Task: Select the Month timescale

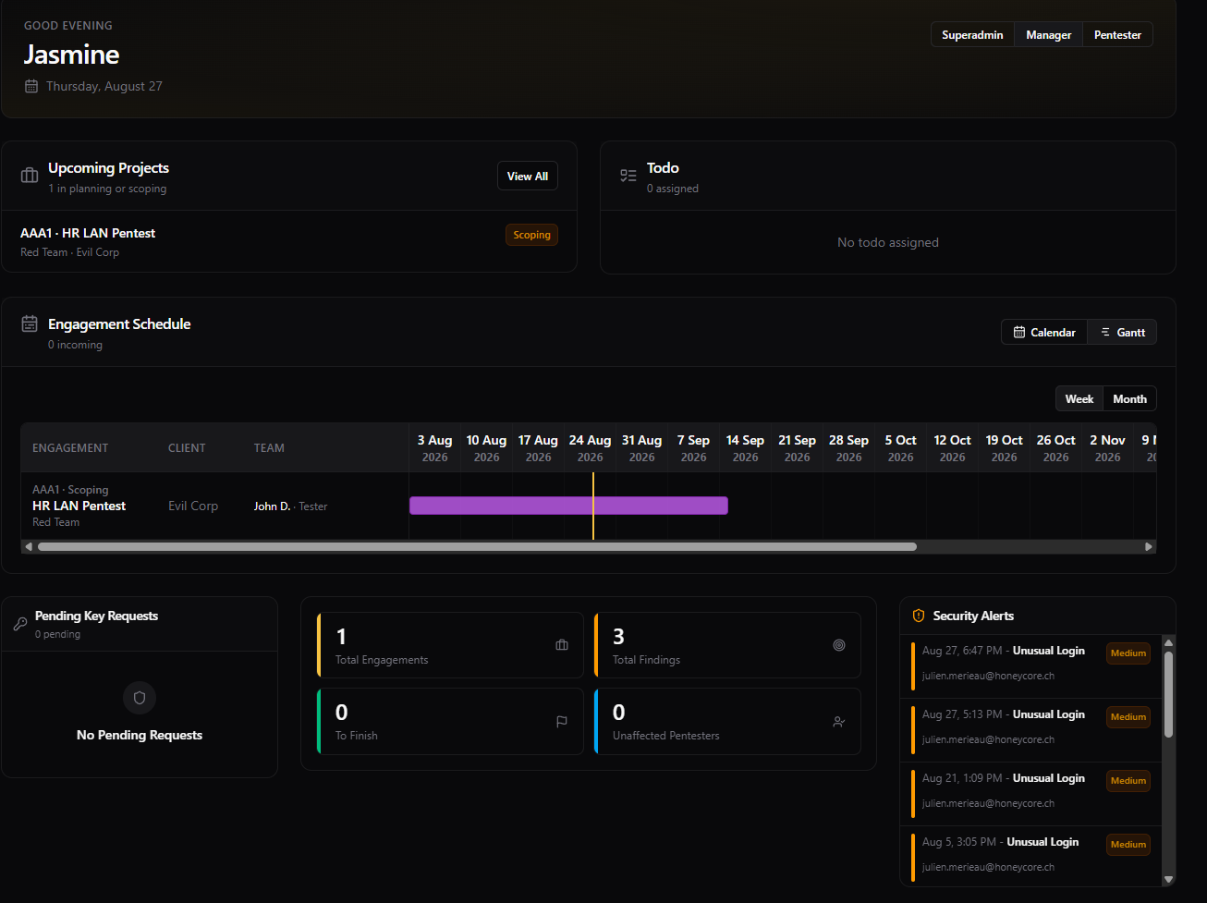Action: [1129, 398]
